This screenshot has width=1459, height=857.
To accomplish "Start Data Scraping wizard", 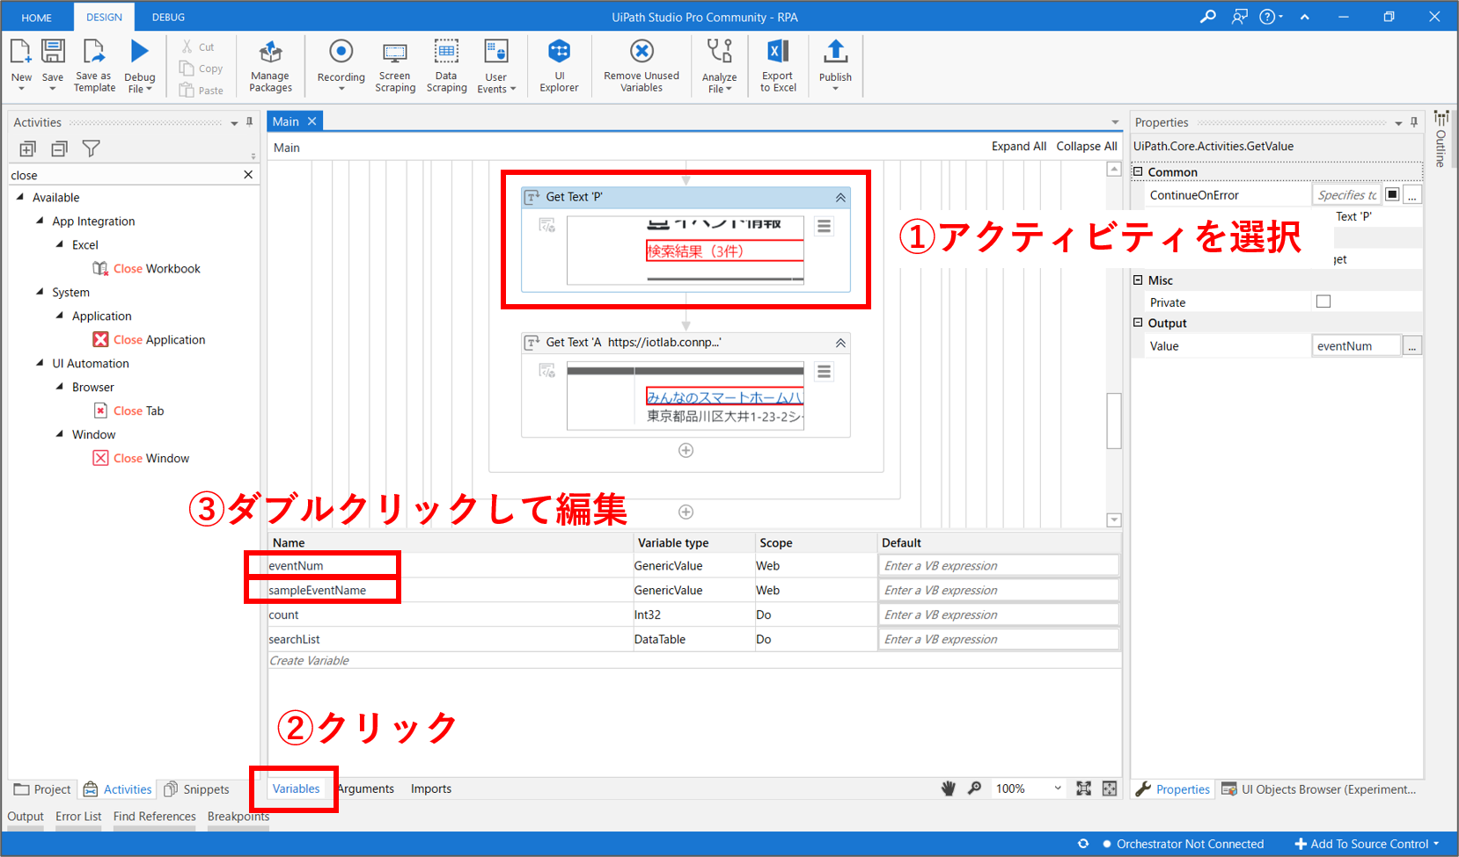I will (x=446, y=65).
